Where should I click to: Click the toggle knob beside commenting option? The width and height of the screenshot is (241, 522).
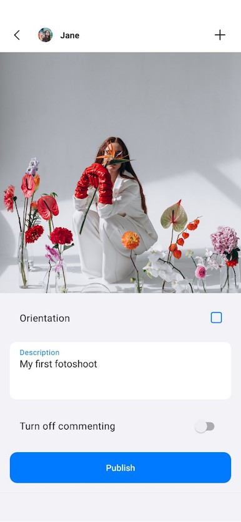[201, 427]
